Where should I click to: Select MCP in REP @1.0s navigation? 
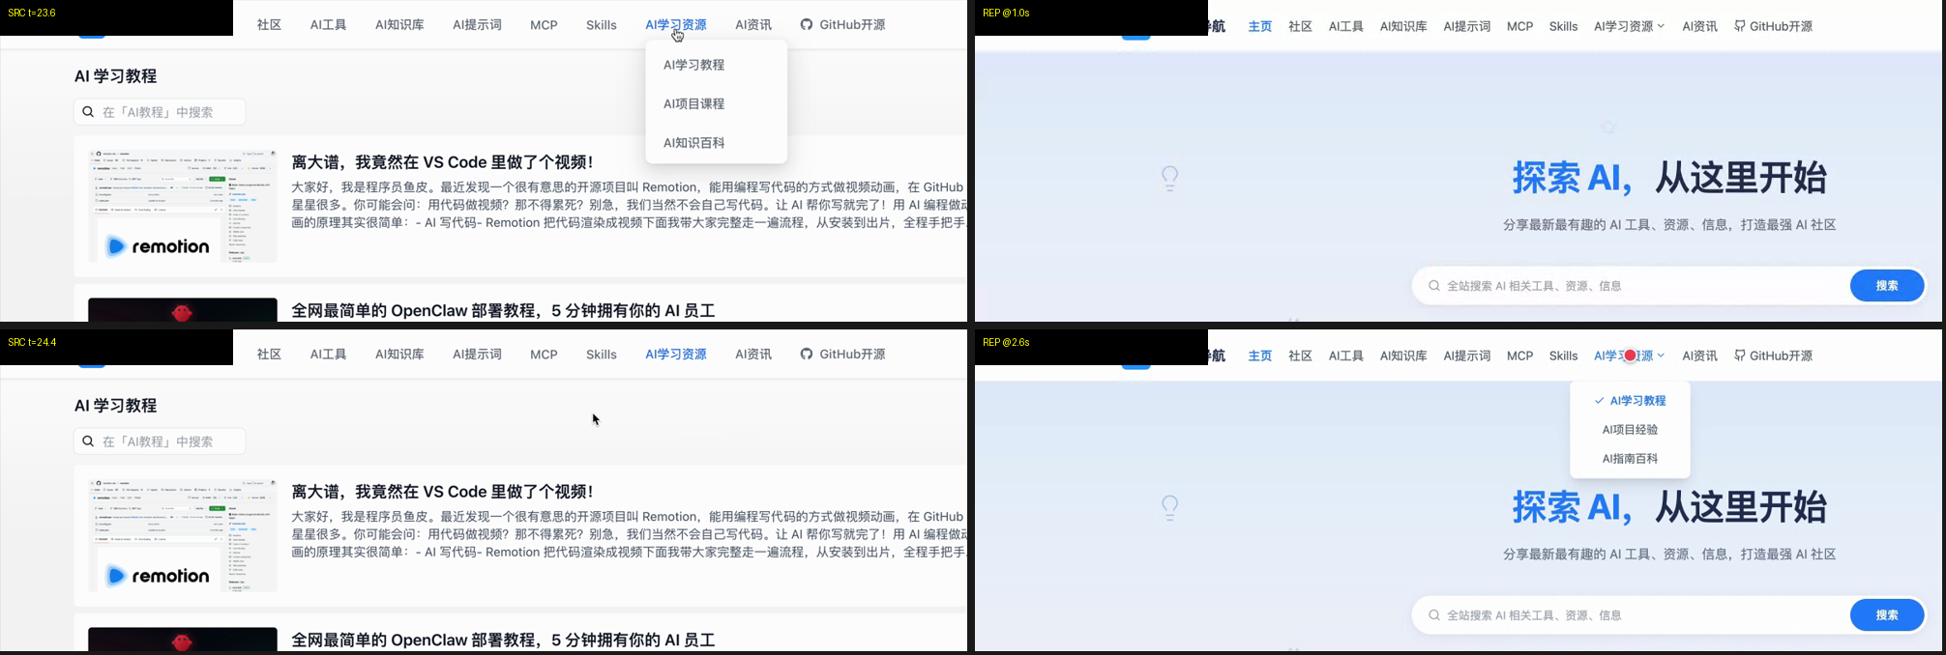coord(1520,27)
